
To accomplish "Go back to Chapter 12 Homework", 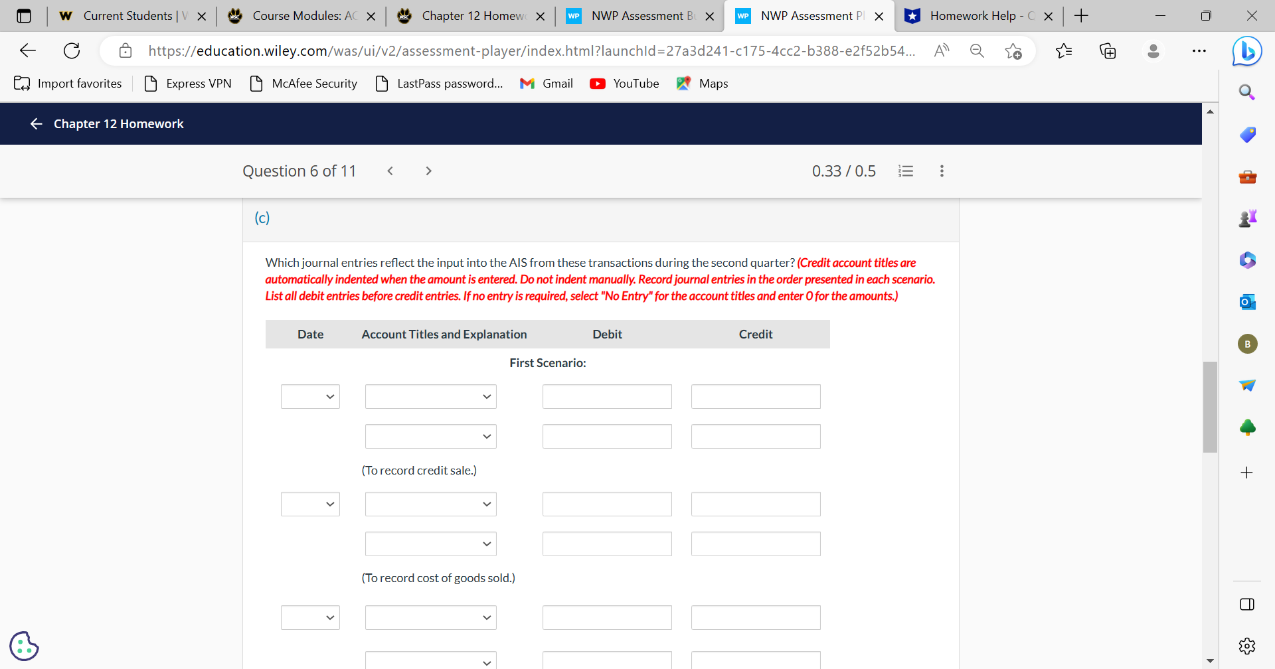I will 37,124.
